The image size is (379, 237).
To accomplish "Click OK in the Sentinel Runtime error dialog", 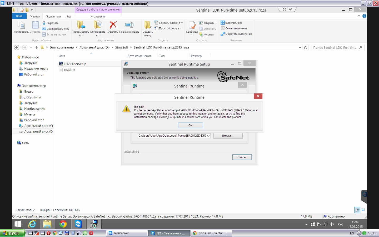I will [190, 125].
